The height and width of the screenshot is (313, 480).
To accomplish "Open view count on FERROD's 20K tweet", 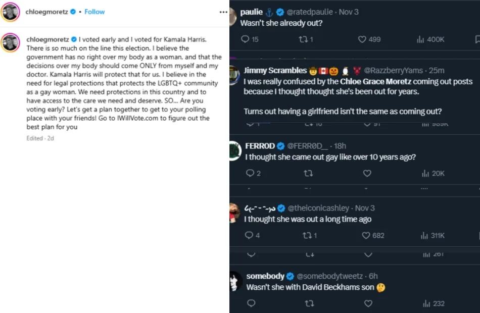I will coord(425,173).
